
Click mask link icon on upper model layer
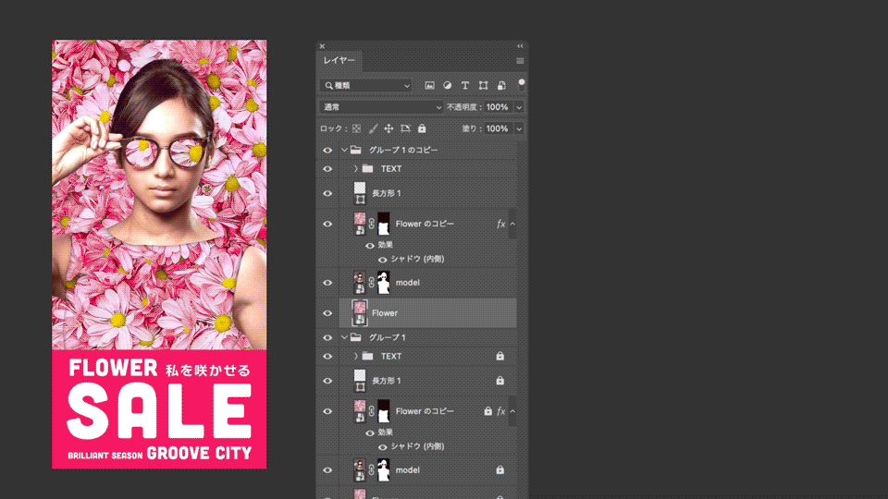coord(372,283)
